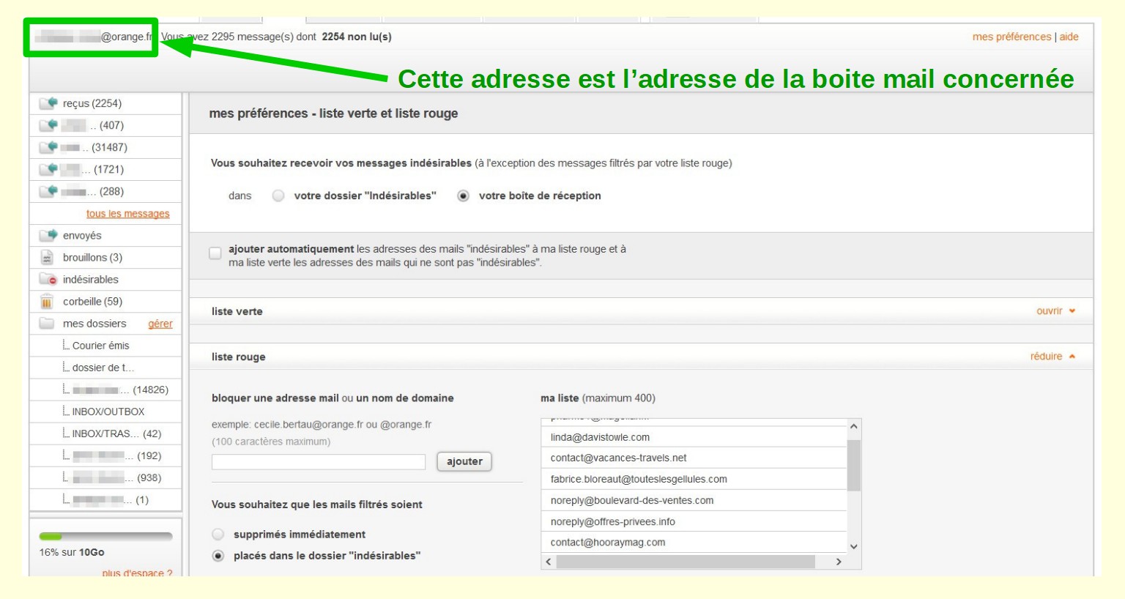The image size is (1125, 599).
Task: Click the mes dossiers folder icon
Action: (48, 324)
